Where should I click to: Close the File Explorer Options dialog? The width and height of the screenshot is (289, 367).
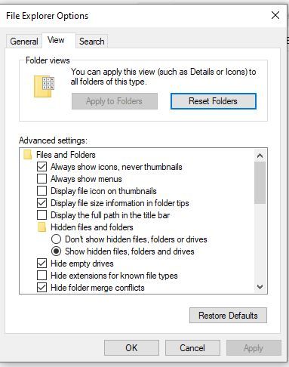(275, 15)
